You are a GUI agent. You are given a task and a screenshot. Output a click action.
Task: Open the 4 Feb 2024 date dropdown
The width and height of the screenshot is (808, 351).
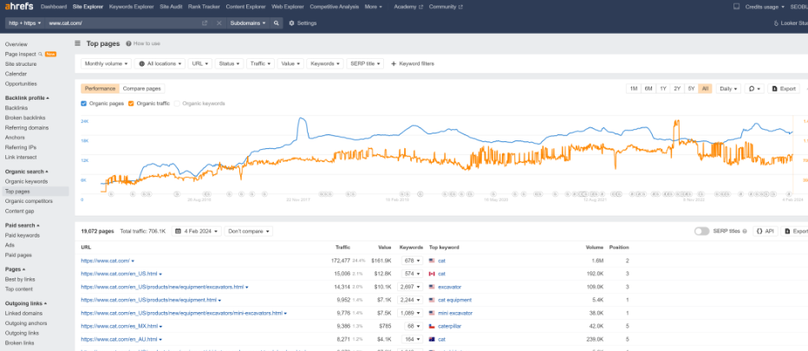tap(197, 231)
